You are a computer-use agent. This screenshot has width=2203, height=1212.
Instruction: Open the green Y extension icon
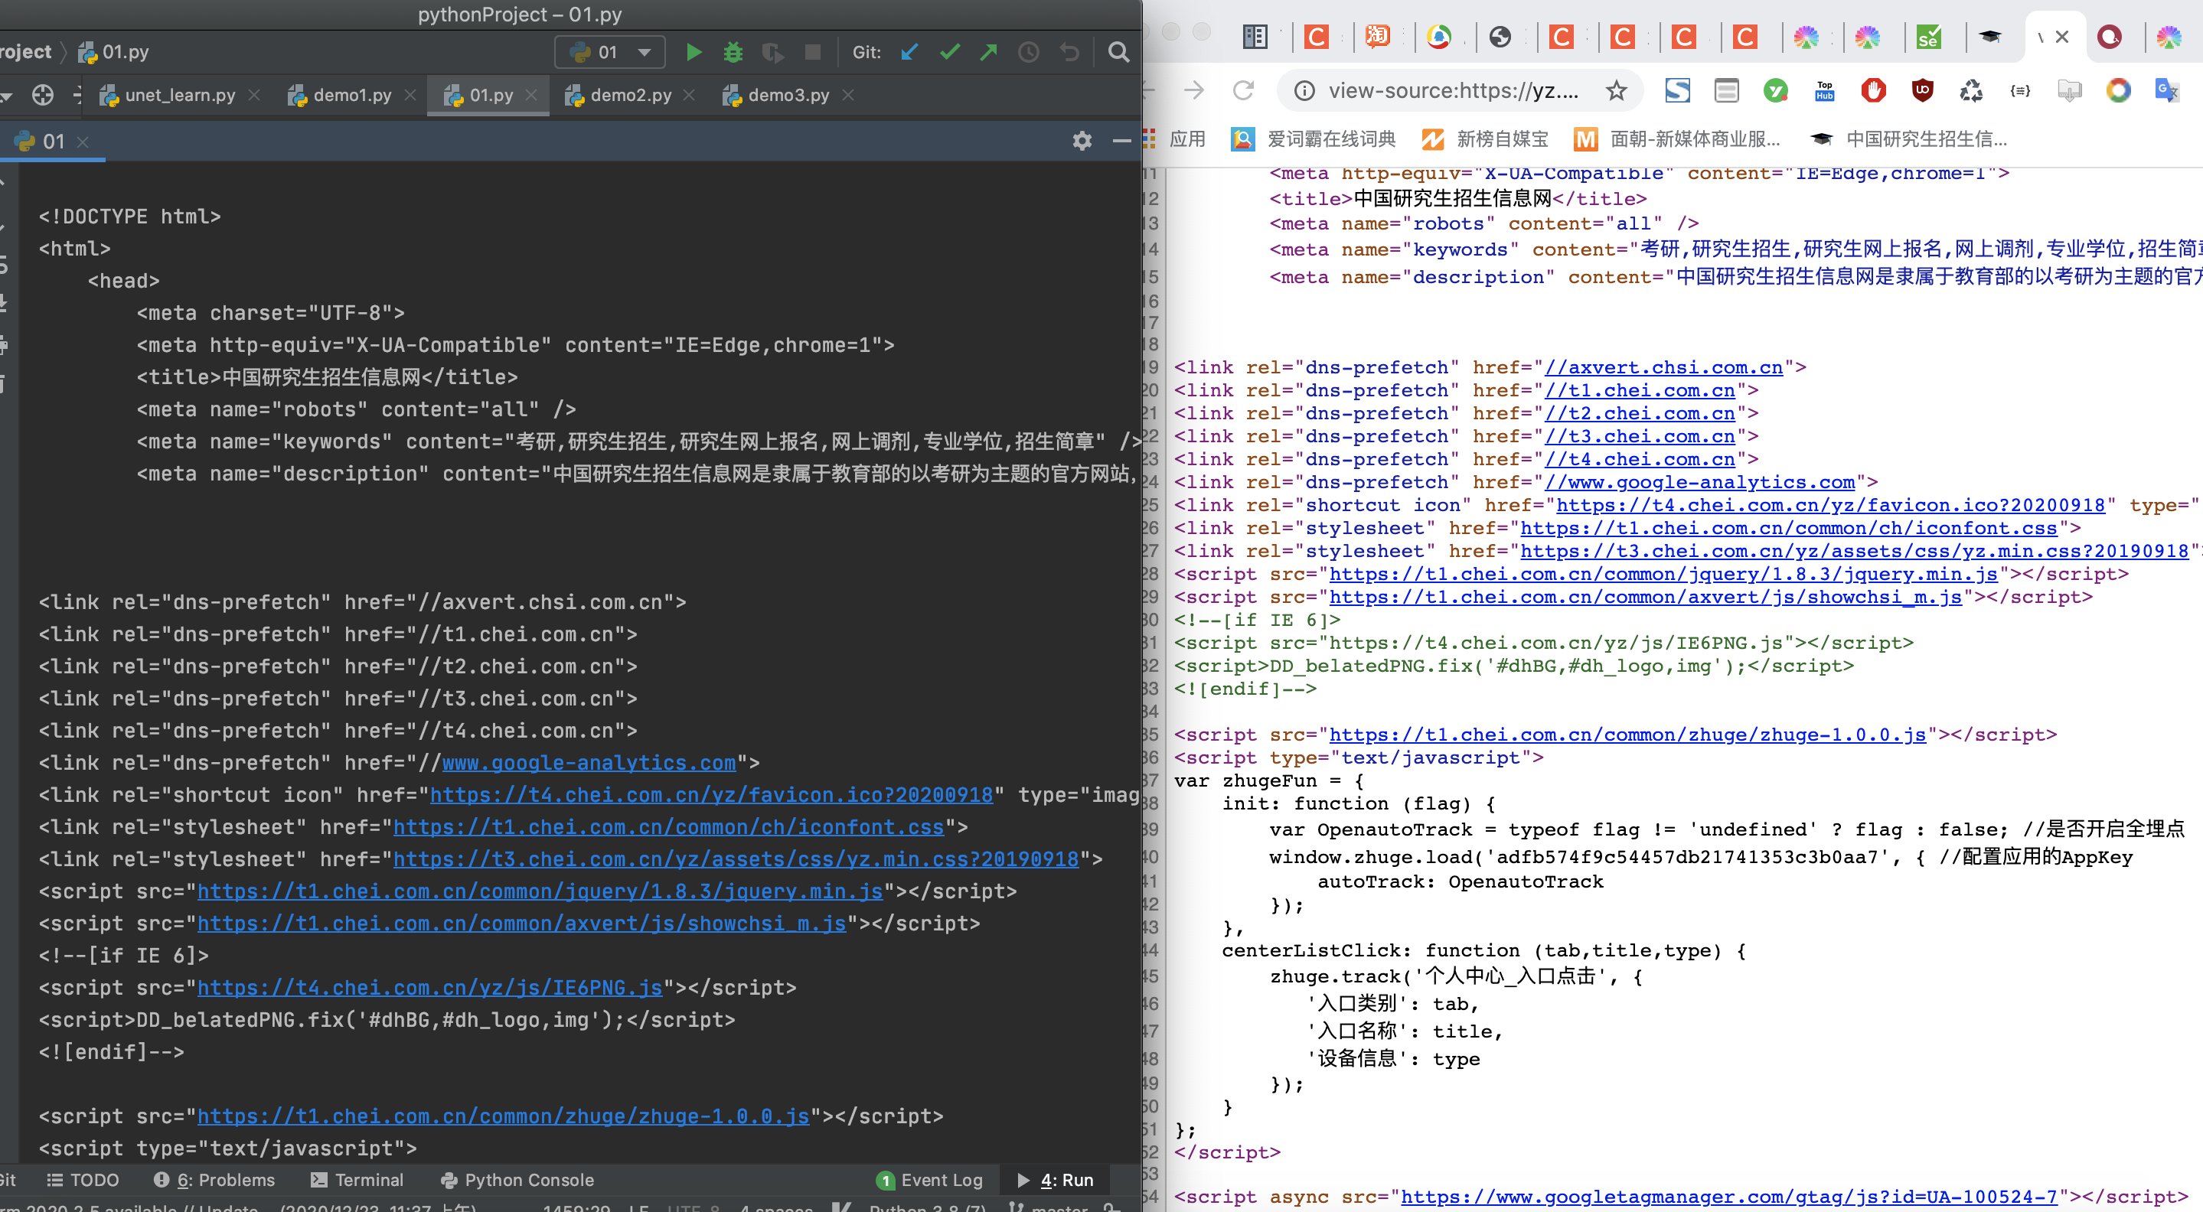pyautogui.click(x=1775, y=90)
